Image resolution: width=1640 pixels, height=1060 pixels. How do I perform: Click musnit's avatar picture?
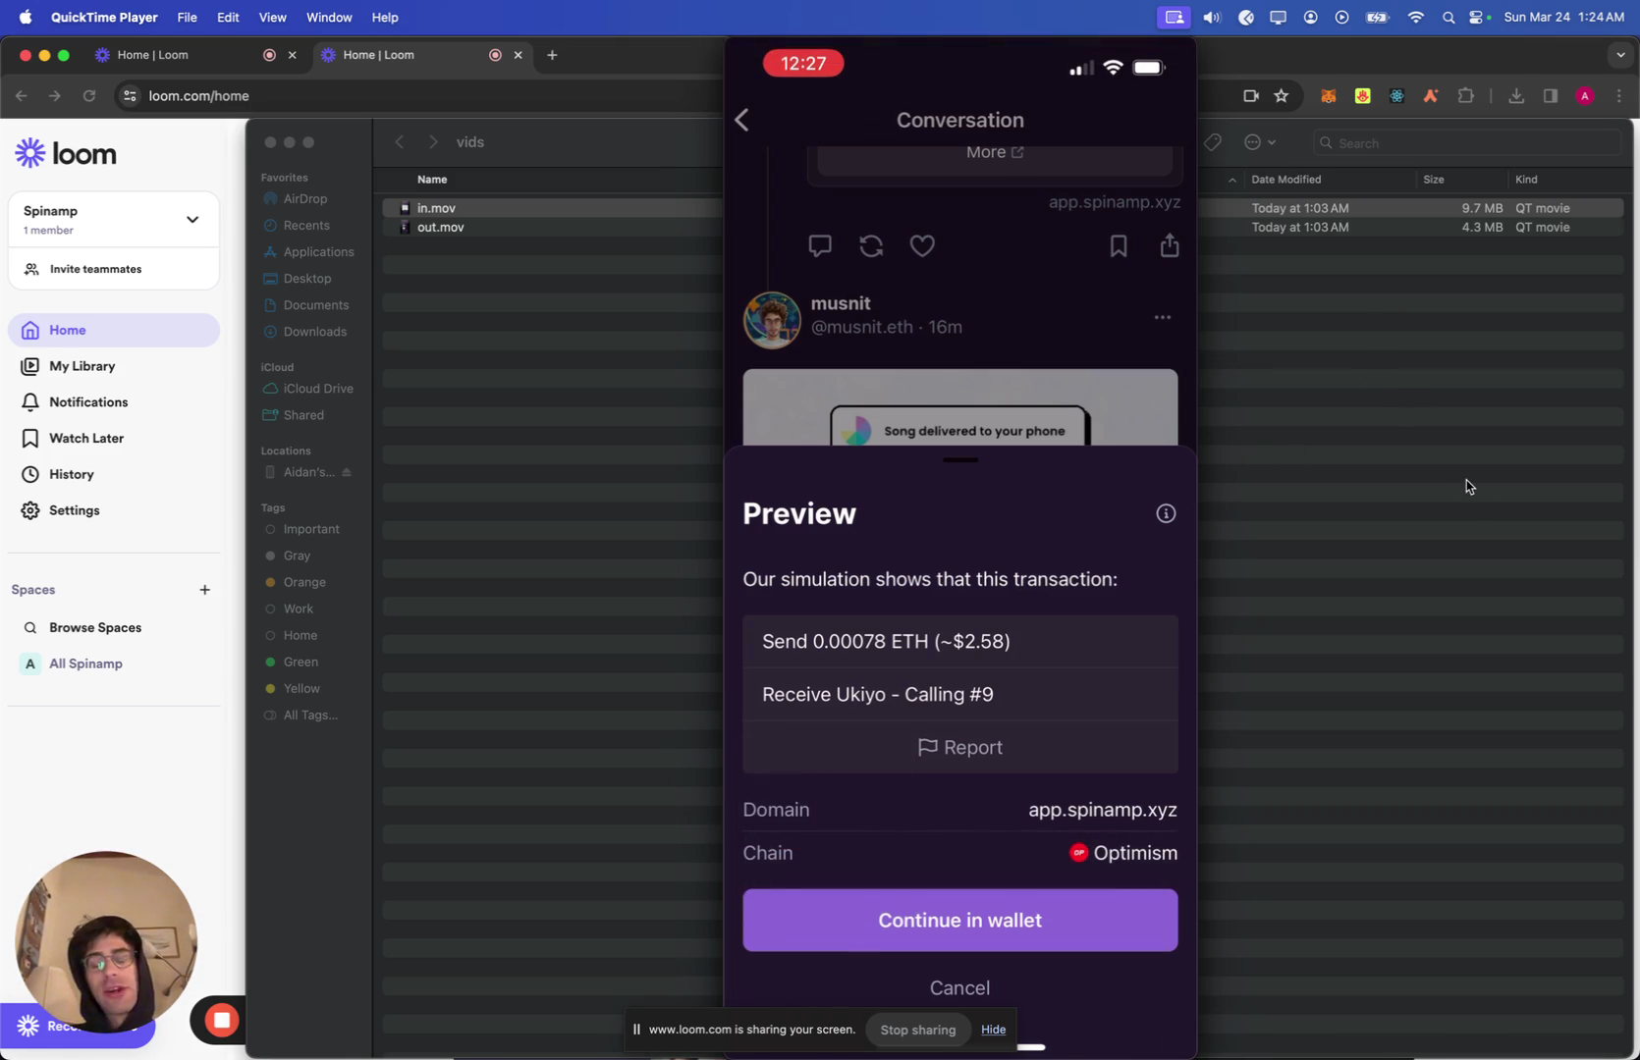pos(772,320)
